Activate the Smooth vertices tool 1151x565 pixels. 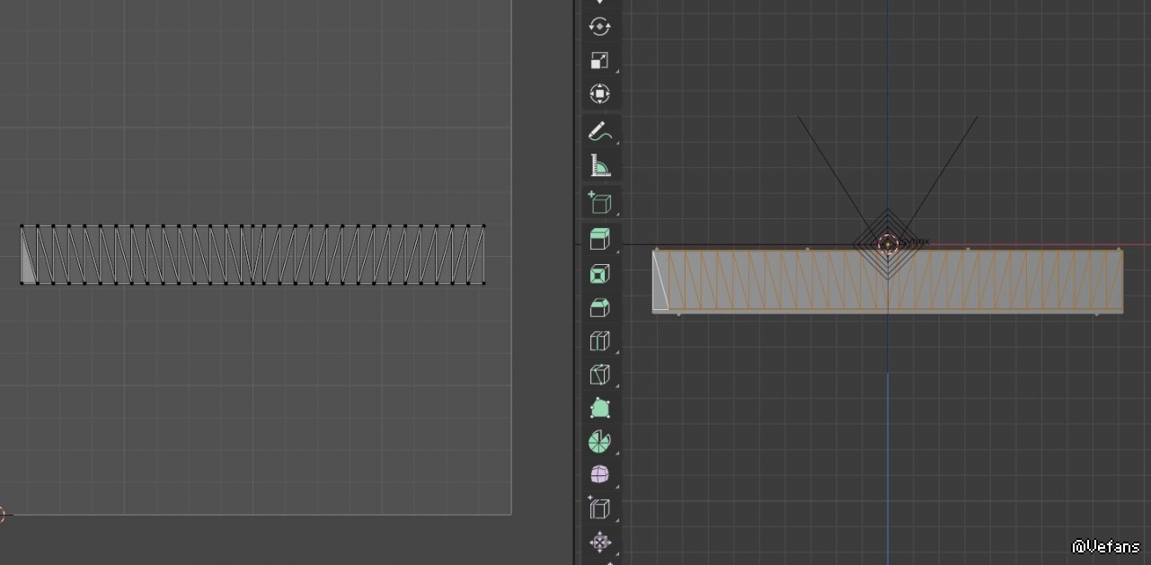pyautogui.click(x=599, y=474)
